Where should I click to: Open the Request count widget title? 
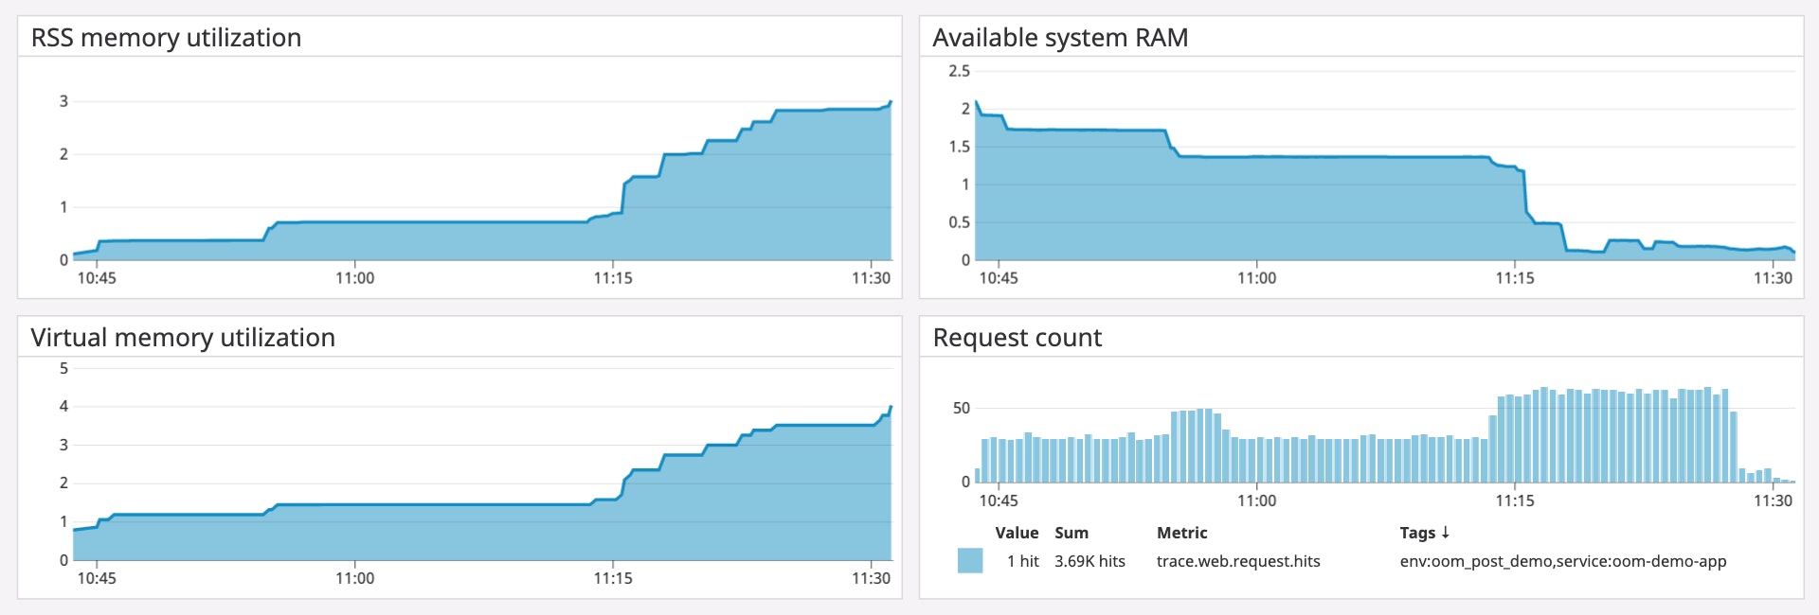click(1017, 338)
